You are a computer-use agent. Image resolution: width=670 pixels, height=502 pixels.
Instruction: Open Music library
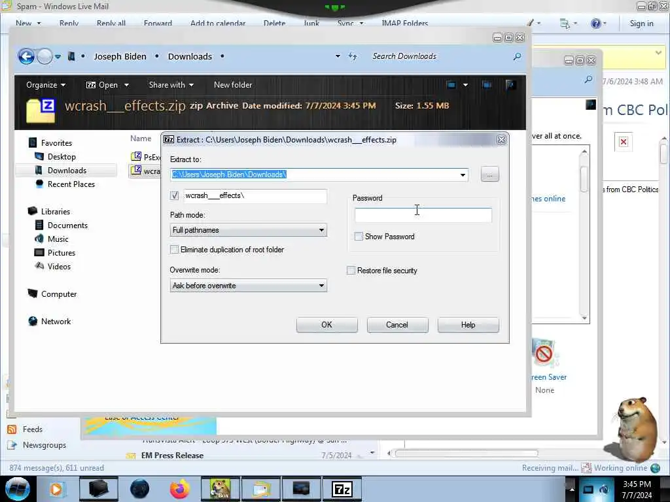point(58,239)
